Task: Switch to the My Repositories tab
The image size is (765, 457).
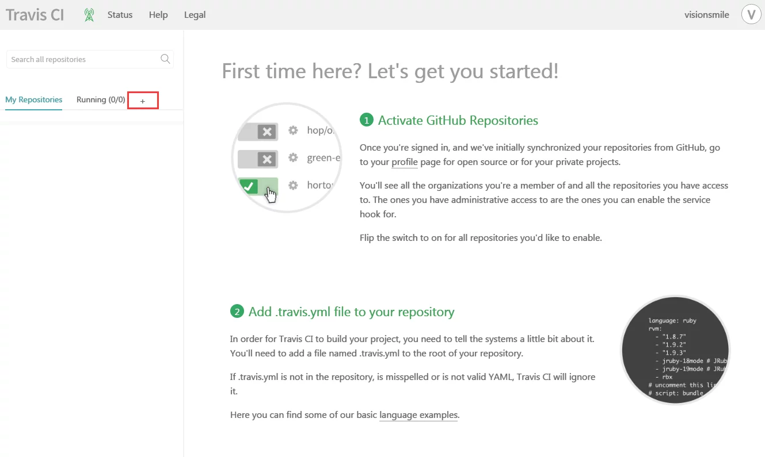Action: tap(34, 99)
